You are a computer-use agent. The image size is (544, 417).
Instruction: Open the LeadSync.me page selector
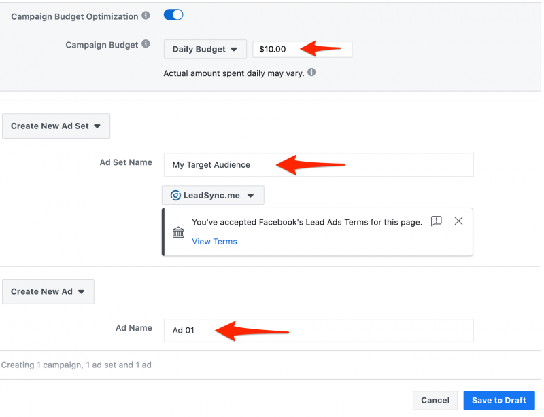pos(213,195)
